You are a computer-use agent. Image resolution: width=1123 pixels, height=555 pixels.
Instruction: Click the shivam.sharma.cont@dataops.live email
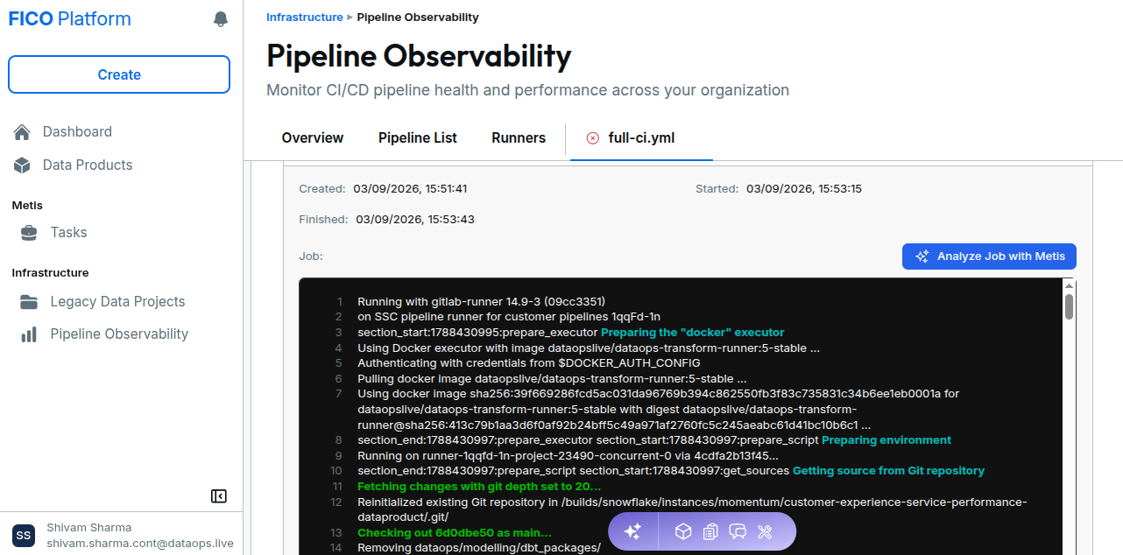pos(140,544)
